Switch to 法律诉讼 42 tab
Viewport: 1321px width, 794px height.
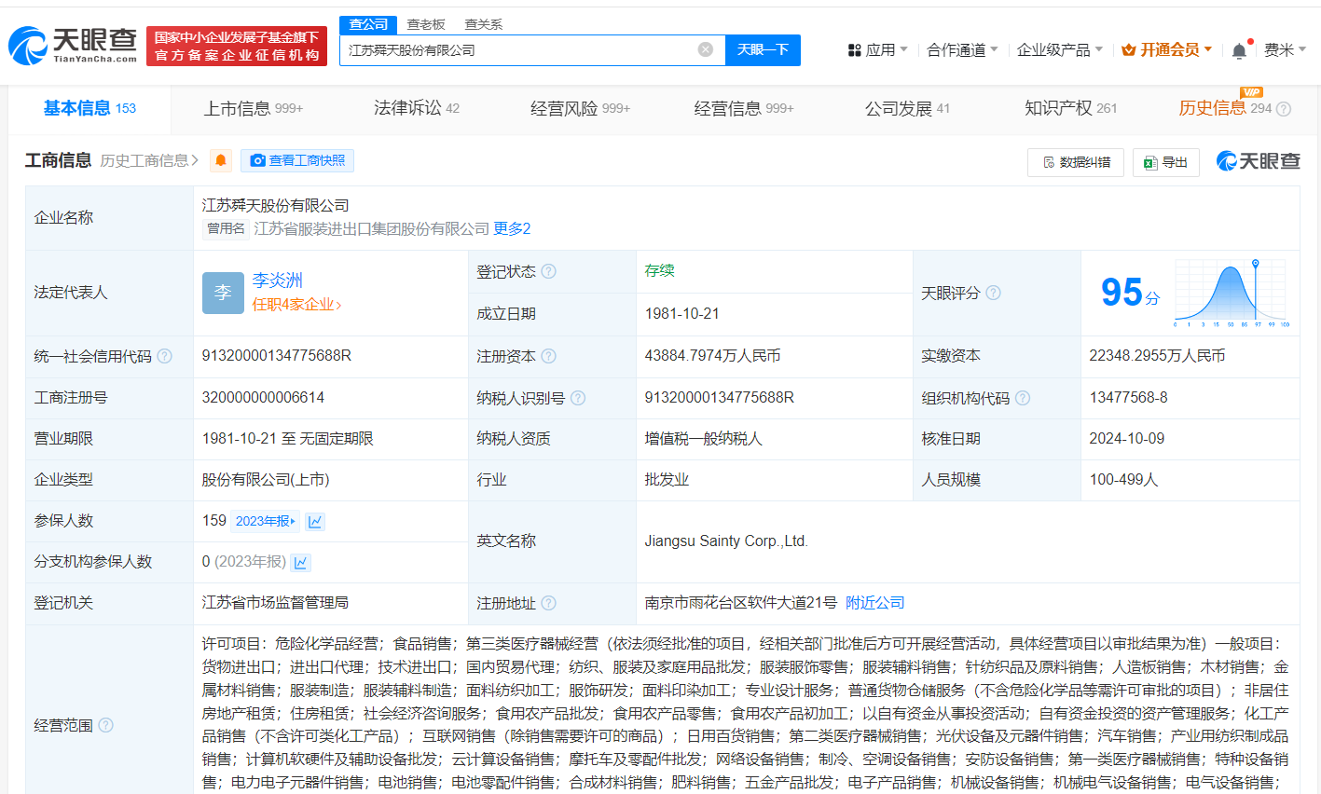[x=417, y=108]
